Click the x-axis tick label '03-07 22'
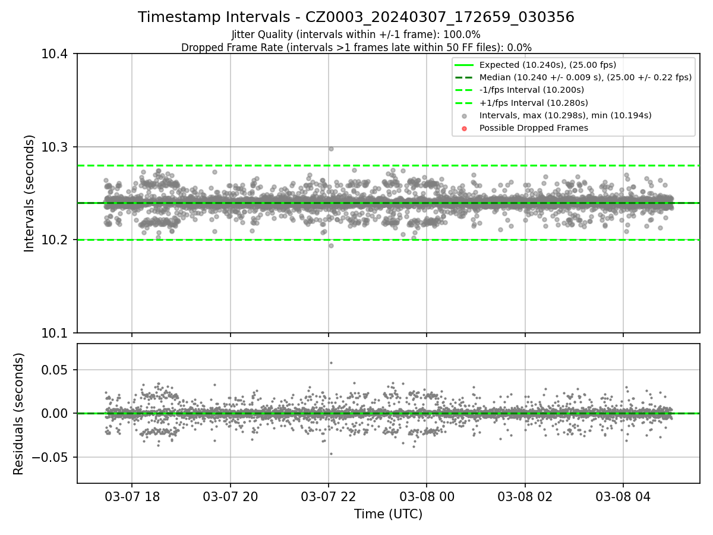 click(x=329, y=496)
